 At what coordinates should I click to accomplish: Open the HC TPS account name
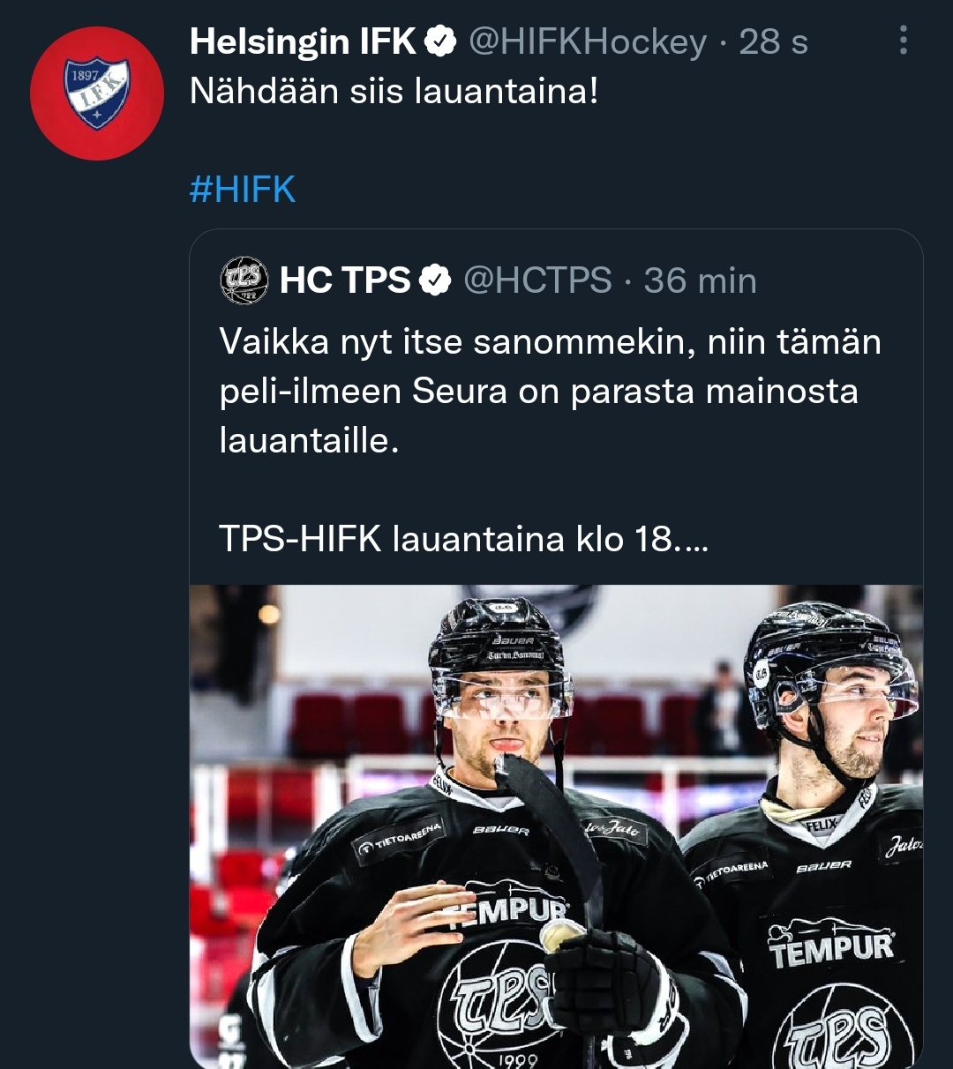[345, 280]
